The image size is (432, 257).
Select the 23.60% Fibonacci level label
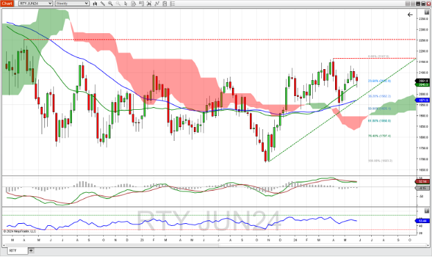(379, 81)
